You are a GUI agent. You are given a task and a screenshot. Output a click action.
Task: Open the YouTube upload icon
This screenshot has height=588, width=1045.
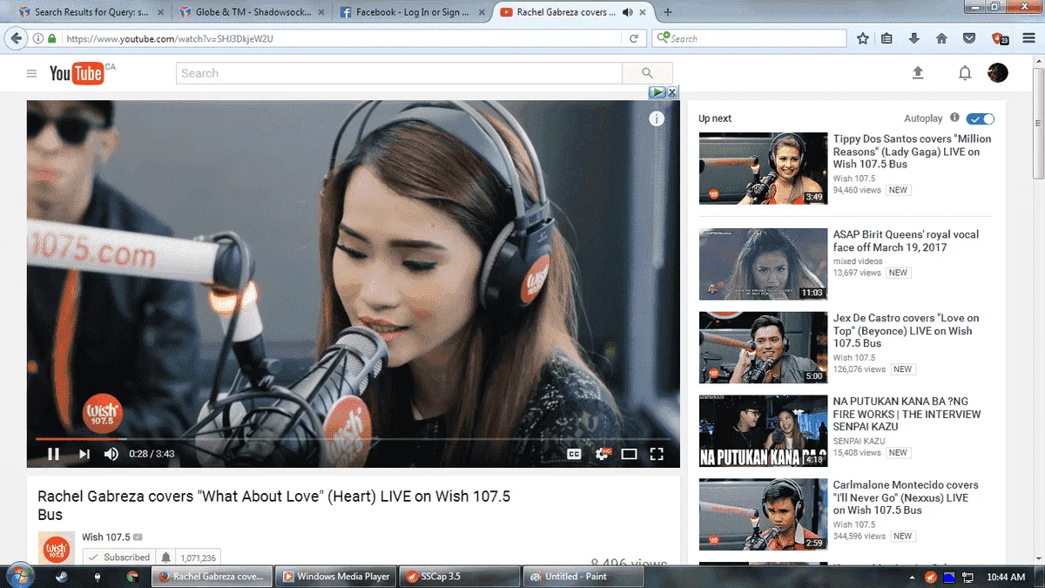point(918,73)
